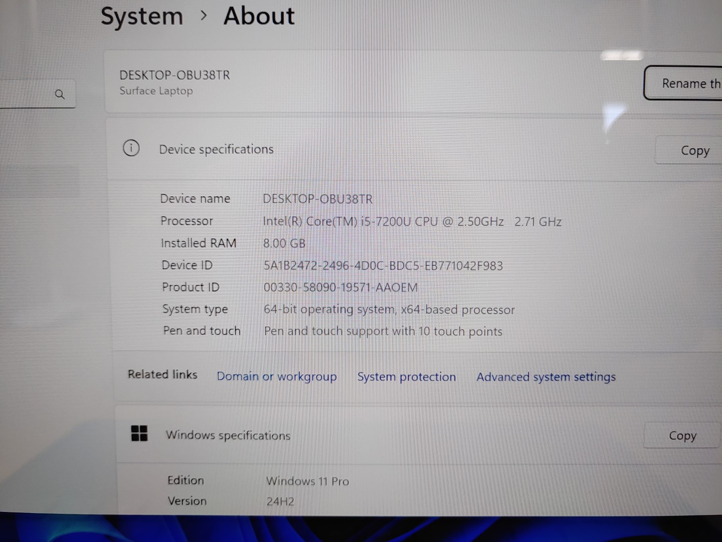This screenshot has height=542, width=722.
Task: Open the System protection link
Action: (406, 377)
